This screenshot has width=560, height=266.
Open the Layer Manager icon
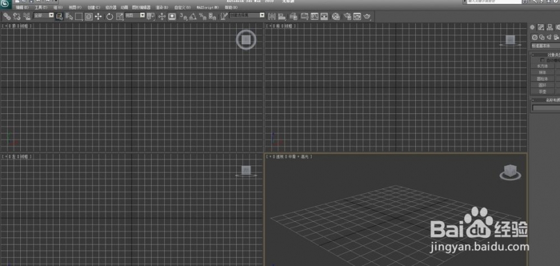[x=294, y=16]
